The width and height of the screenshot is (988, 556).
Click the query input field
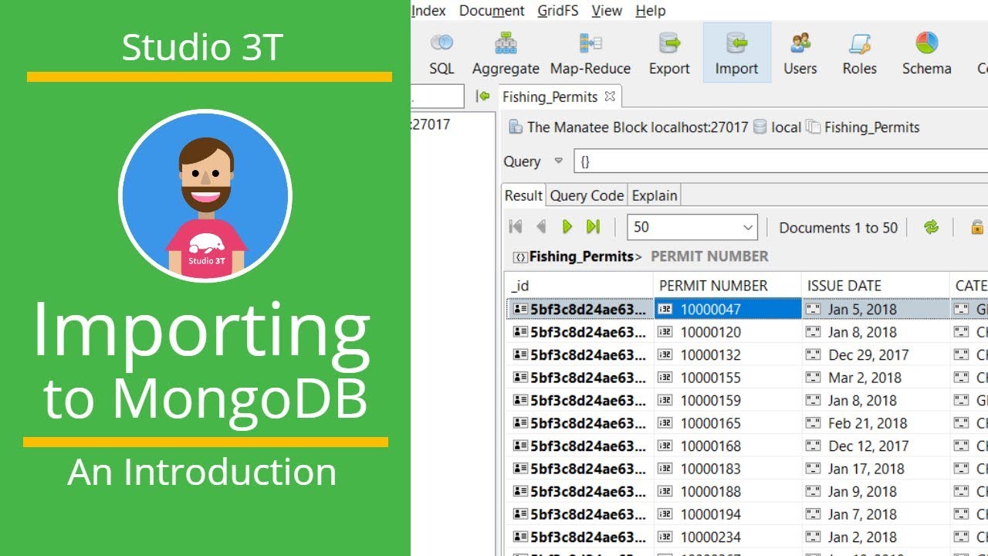pyautogui.click(x=781, y=161)
